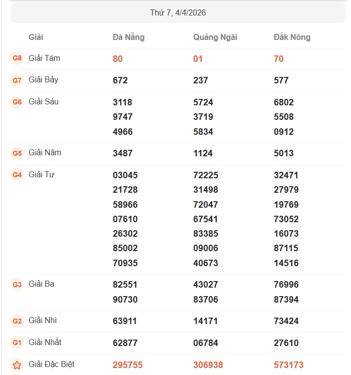Click the G6 prize badge icon
Screen dimensions: 351x375
(x=17, y=102)
